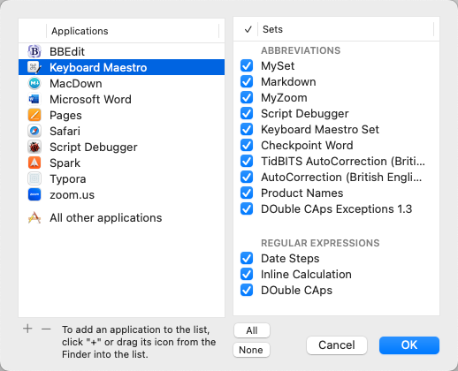Image resolution: width=458 pixels, height=371 pixels.
Task: Select BBEdit in the applications list
Action: click(121, 51)
